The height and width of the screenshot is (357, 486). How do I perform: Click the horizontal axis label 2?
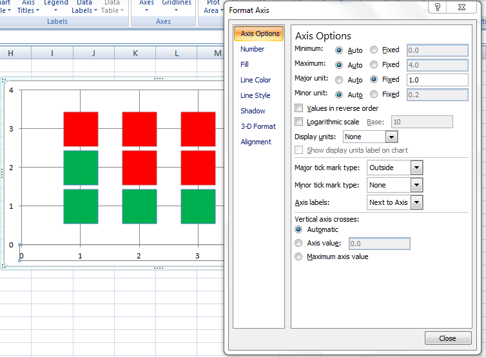pos(139,256)
